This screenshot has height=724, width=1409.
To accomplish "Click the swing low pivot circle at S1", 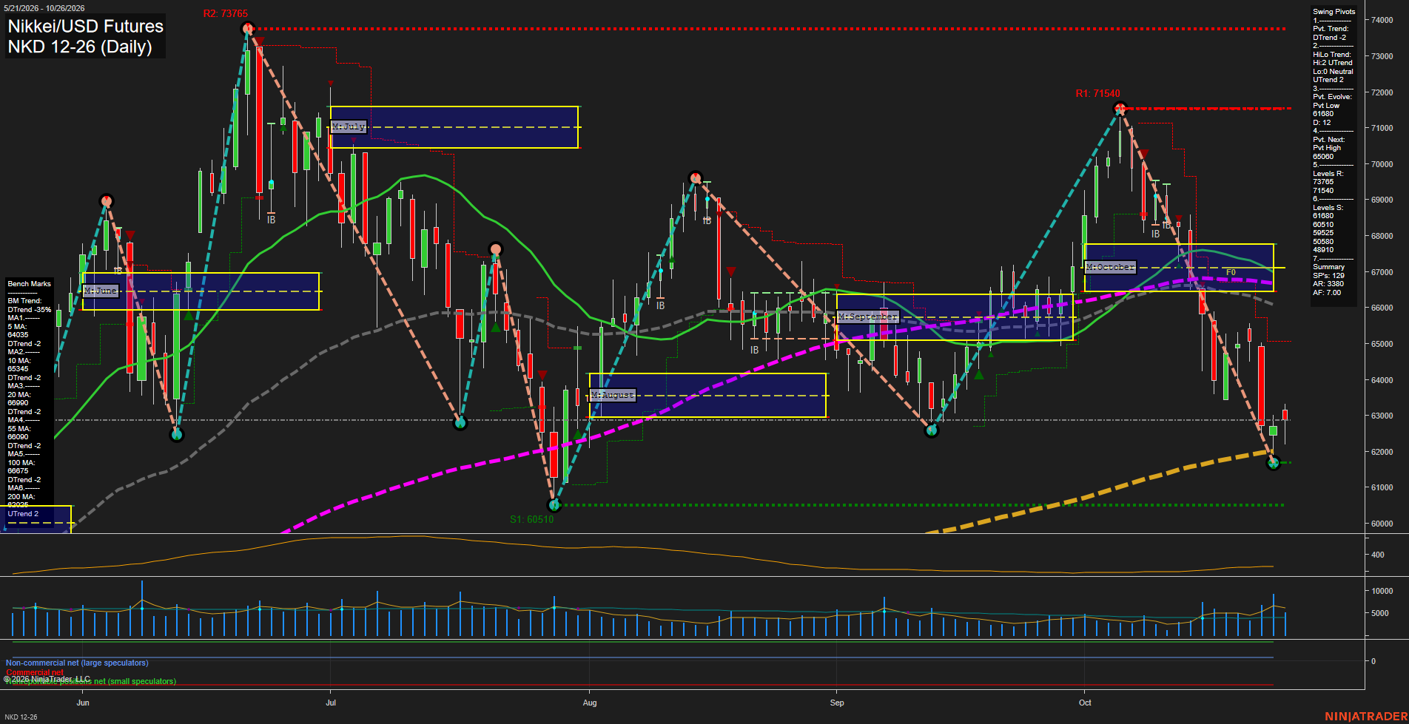I will pos(554,505).
